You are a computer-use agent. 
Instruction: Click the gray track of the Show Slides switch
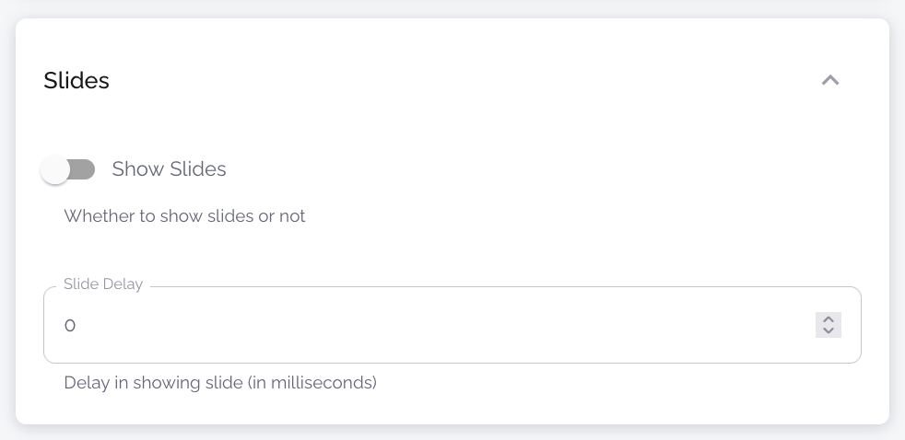pos(84,169)
